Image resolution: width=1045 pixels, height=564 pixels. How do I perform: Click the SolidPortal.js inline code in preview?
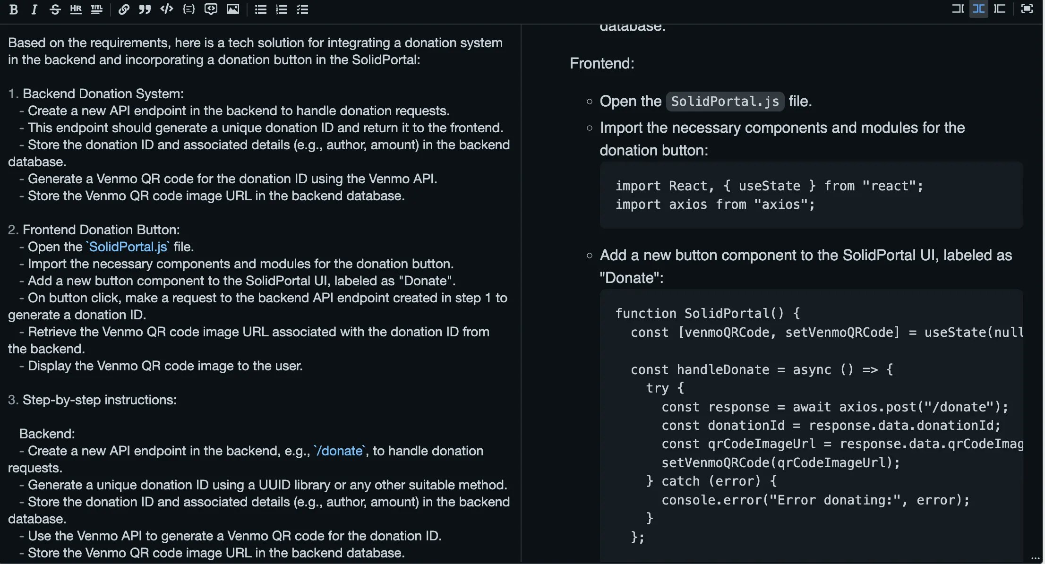pos(725,101)
